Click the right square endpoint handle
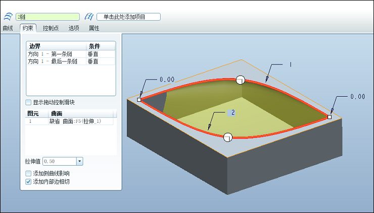The height and width of the screenshot is (213, 374). point(330,117)
